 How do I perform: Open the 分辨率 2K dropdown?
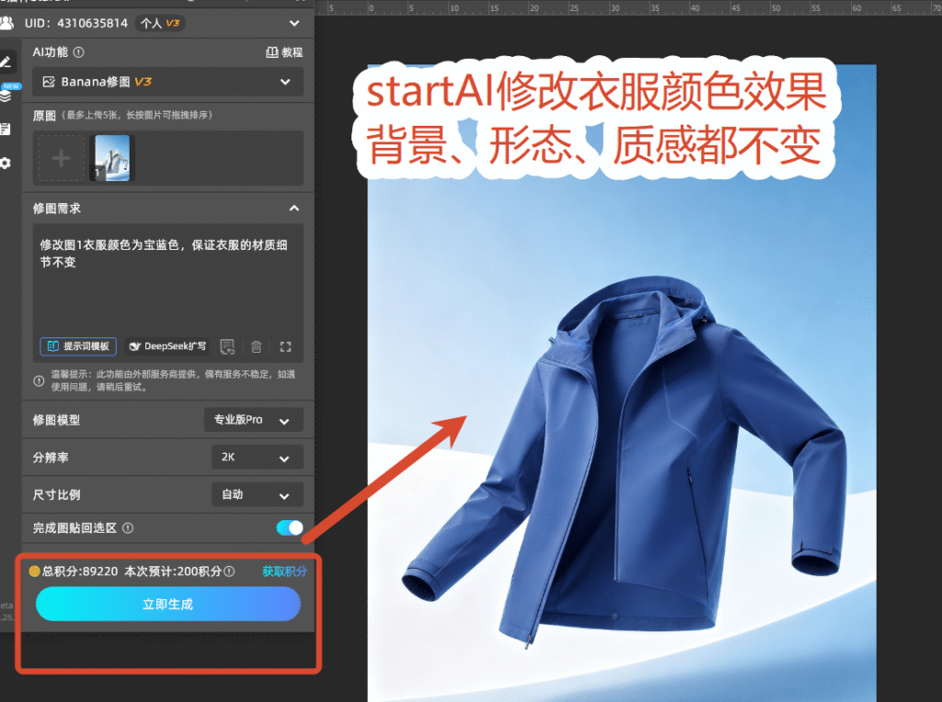(x=258, y=458)
